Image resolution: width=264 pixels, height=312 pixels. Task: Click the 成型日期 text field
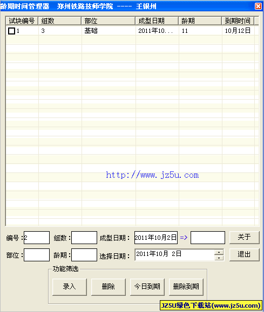(156, 238)
